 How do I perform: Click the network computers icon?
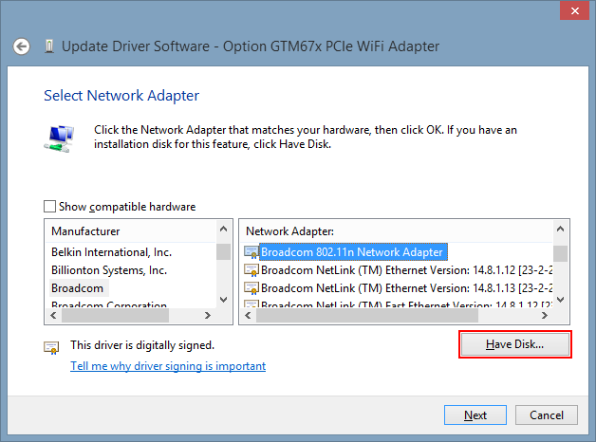[59, 138]
